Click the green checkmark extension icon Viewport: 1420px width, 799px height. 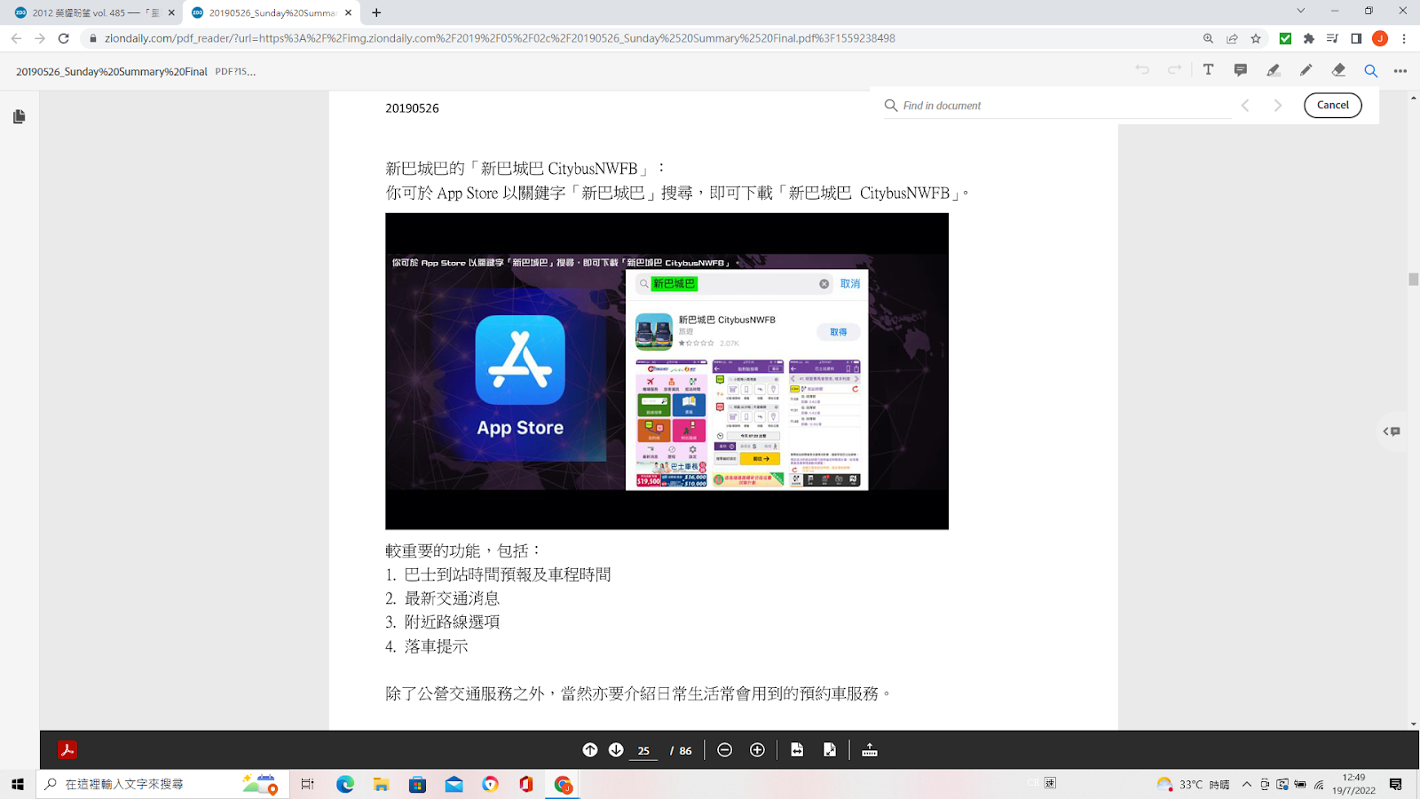coord(1285,38)
